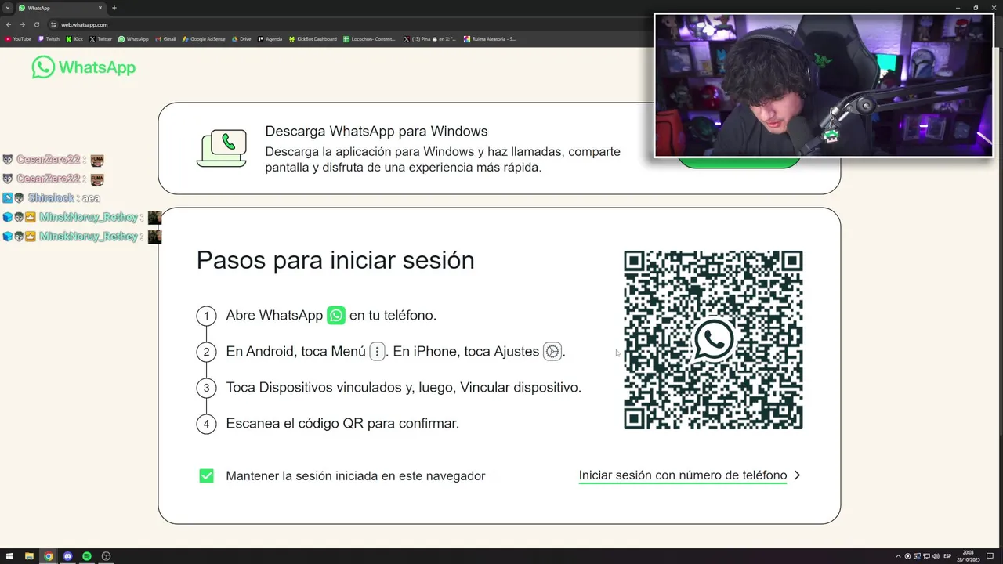Viewport: 1003px width, 564px height.
Task: Click the QR code to scan
Action: pos(713,340)
